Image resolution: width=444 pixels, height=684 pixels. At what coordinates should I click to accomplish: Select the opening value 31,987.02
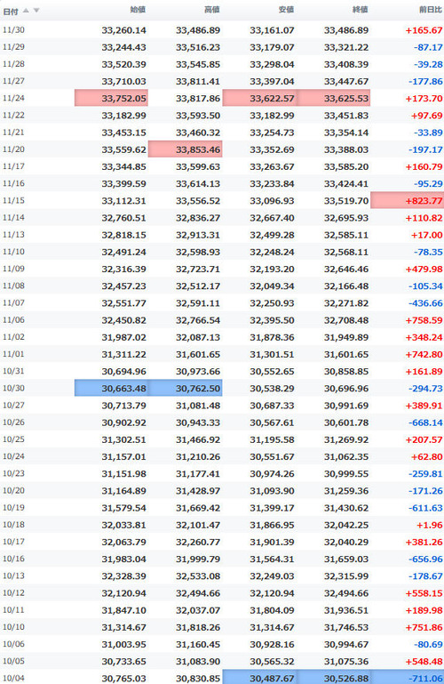pyautogui.click(x=124, y=337)
